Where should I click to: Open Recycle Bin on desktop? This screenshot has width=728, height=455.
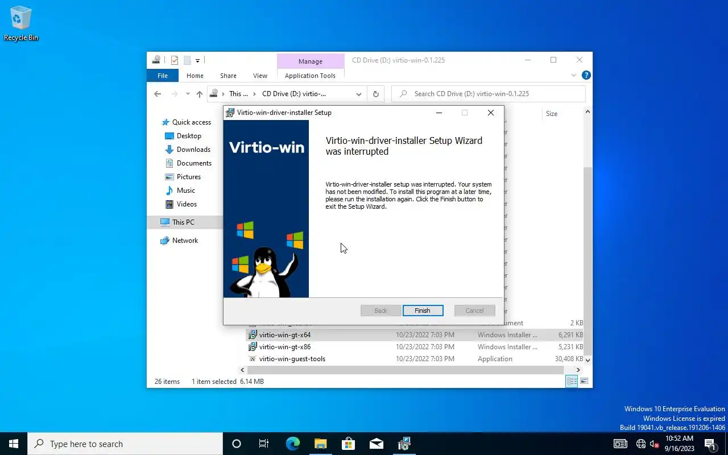(21, 24)
